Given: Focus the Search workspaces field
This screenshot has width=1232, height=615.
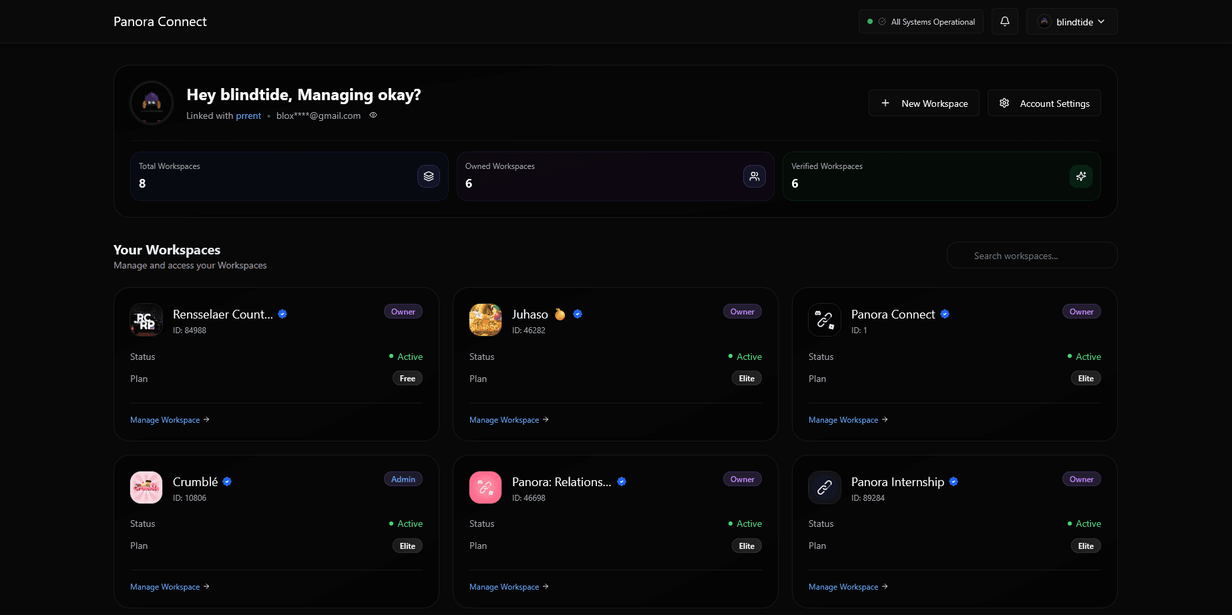Looking at the screenshot, I should tap(1032, 256).
